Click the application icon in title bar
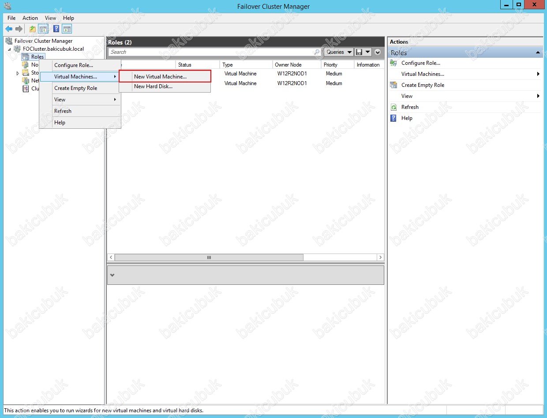Image resolution: width=547 pixels, height=418 pixels. point(7,6)
